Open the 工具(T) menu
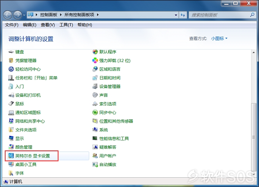This screenshot has width=259, height=187. 66,25
